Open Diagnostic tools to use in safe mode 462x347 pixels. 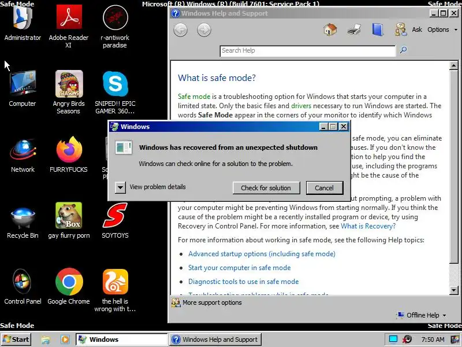click(243, 282)
